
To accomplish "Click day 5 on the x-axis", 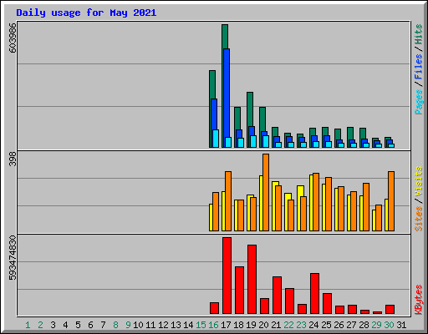I will (78, 325).
